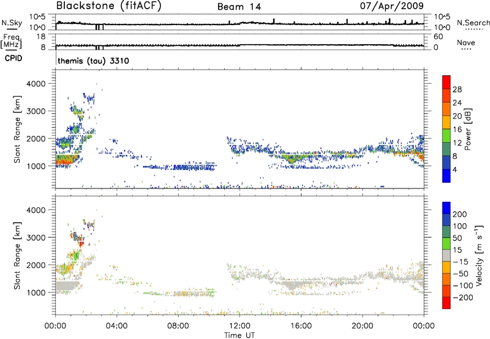490x339 pixels.
Task: Click the "1000" range tick of the velocity panel
Action: [x=36, y=292]
